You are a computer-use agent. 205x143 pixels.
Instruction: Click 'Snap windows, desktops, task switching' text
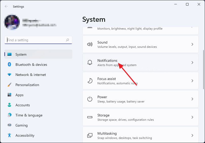[125, 138]
